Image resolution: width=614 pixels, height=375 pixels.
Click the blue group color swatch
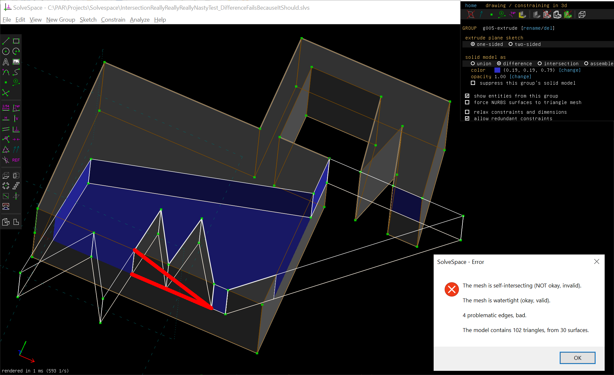(x=497, y=70)
